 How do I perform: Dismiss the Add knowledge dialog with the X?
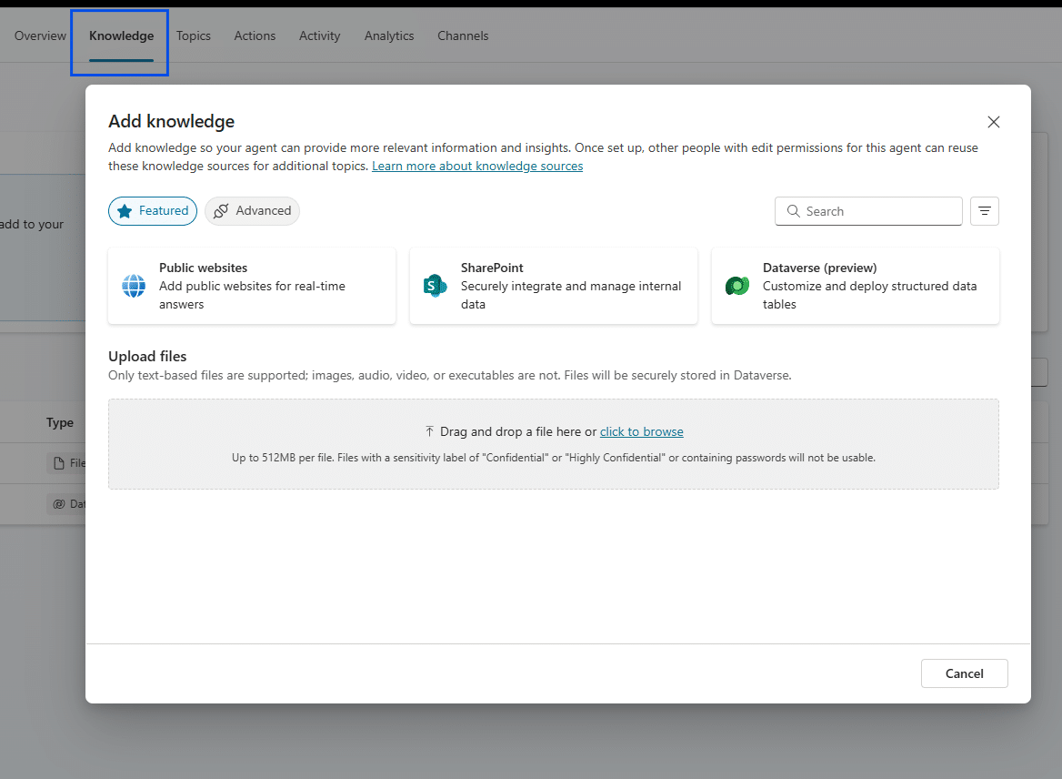(x=993, y=121)
